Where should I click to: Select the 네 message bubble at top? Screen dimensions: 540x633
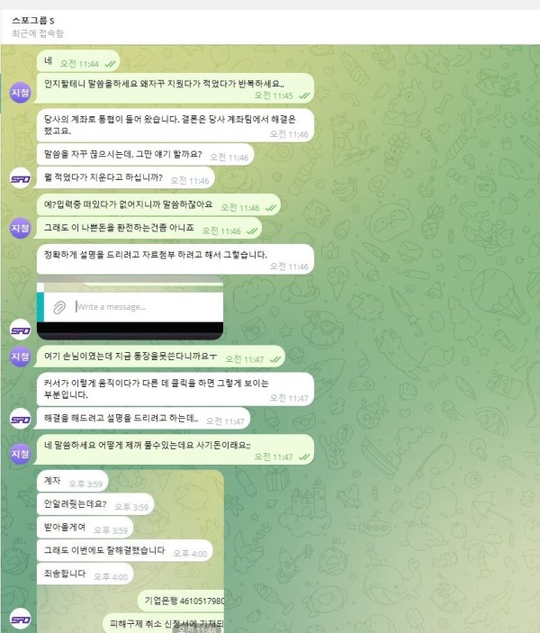pos(78,61)
